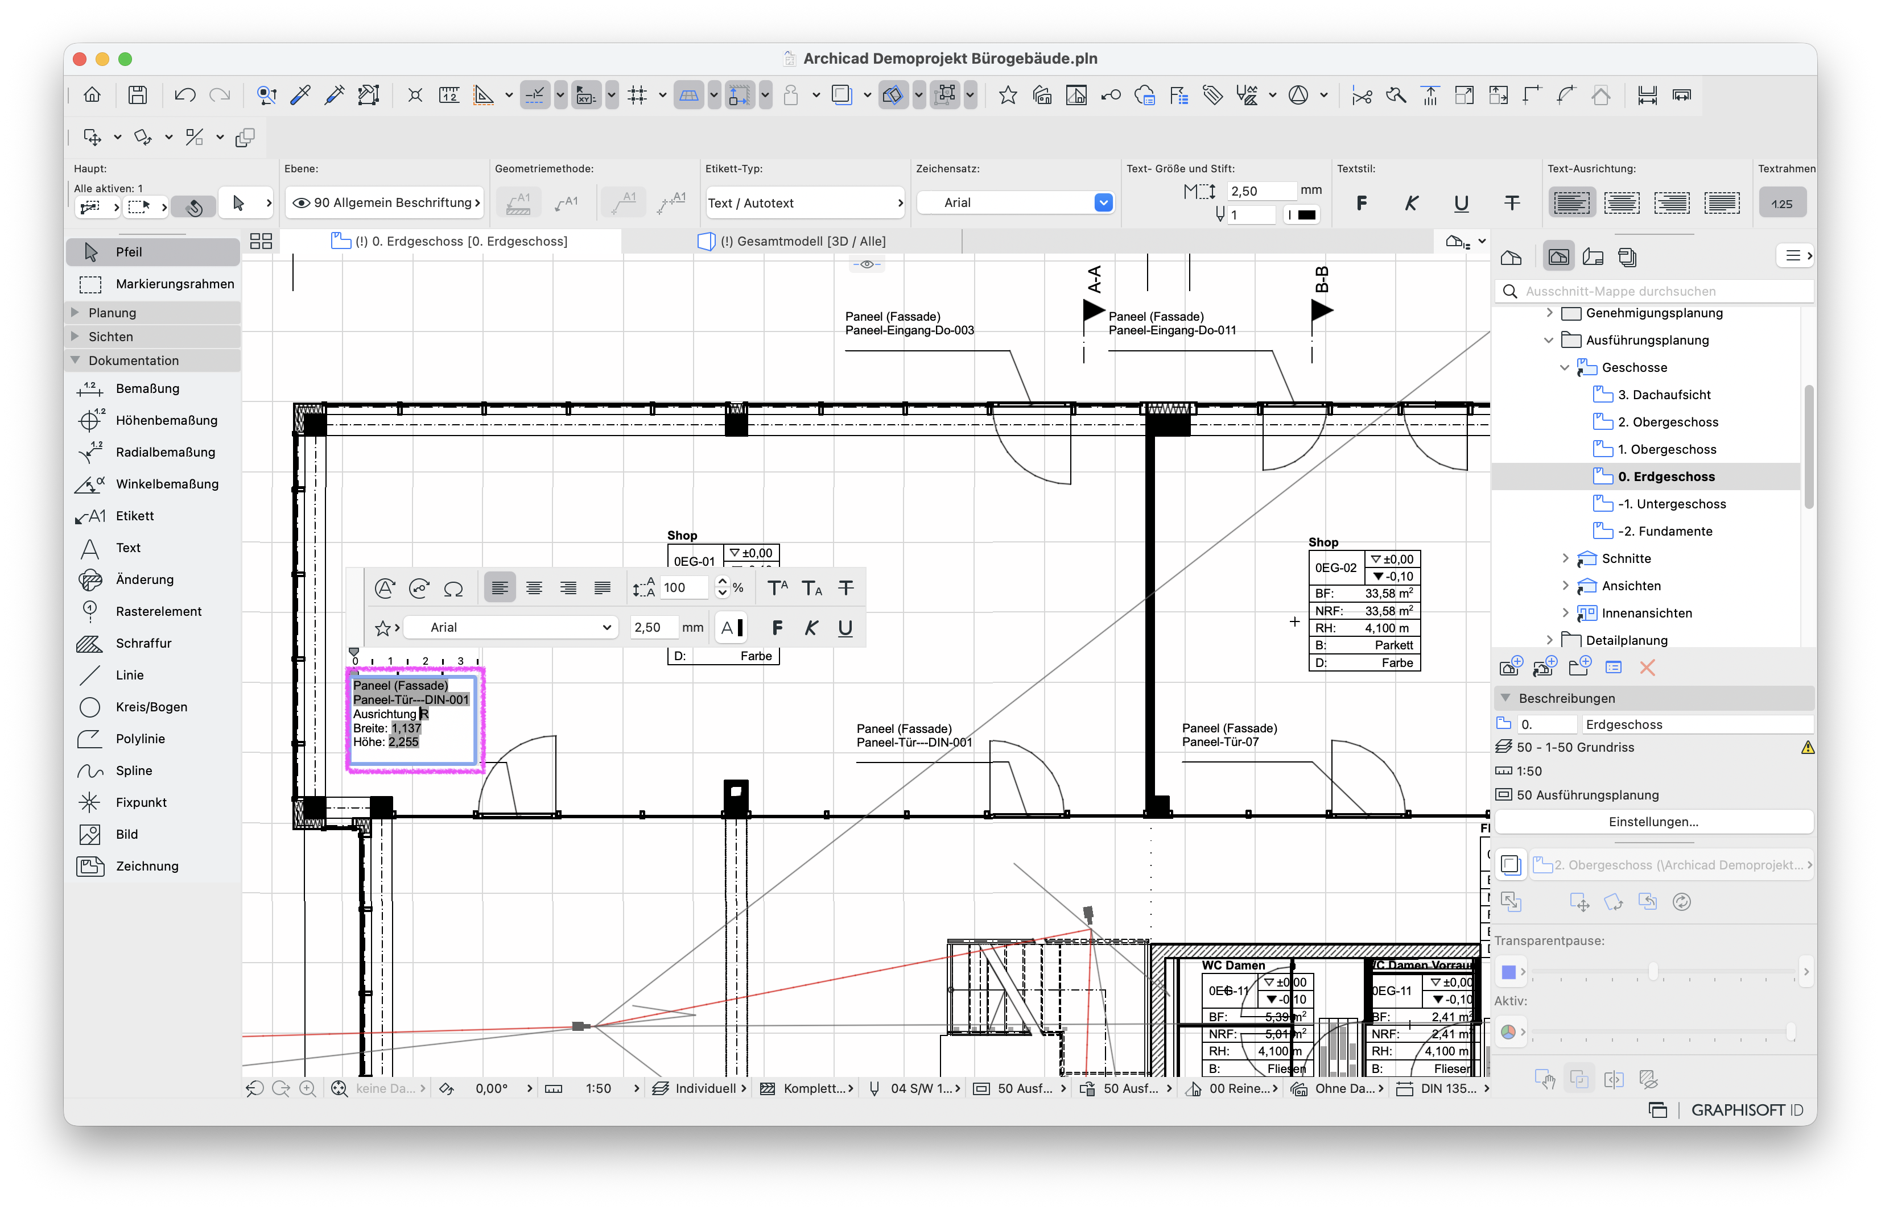Viewport: 1881px width, 1210px height.
Task: Click the Ausschnitt-Mappe search field
Action: click(x=1654, y=291)
